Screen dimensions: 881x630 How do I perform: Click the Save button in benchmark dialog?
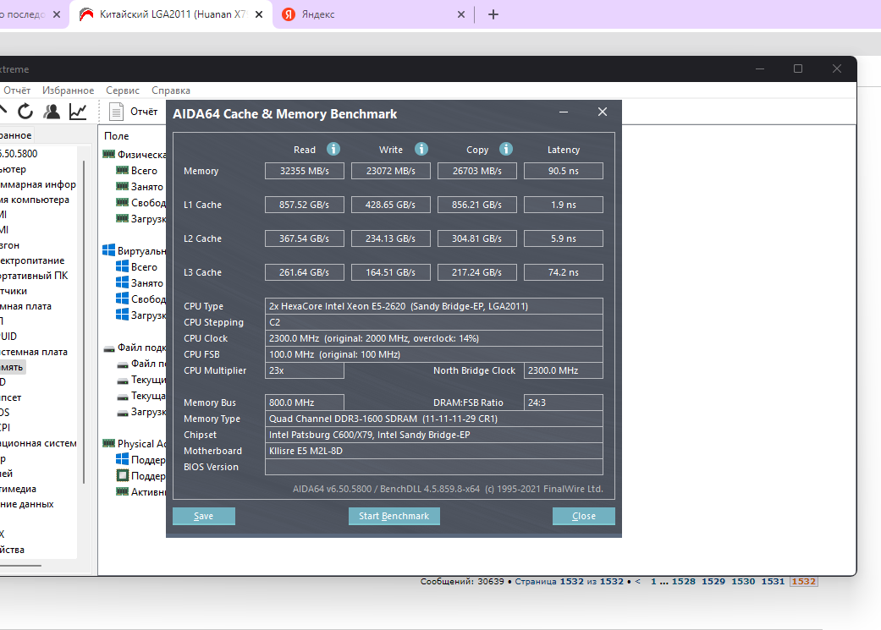coord(204,516)
